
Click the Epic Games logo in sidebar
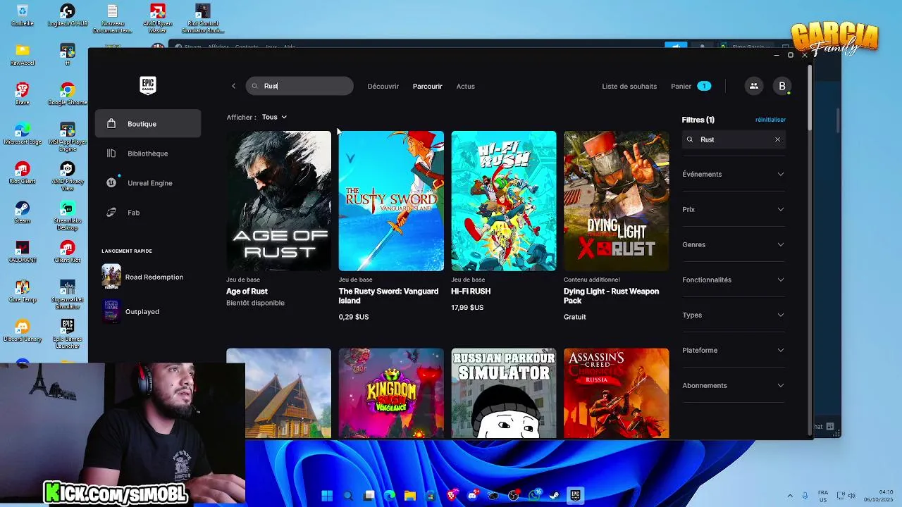point(147,86)
